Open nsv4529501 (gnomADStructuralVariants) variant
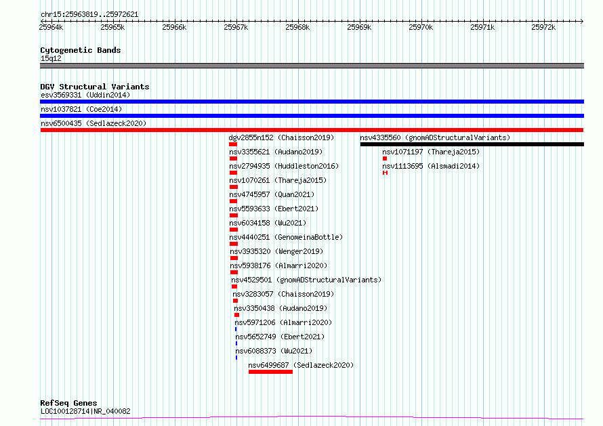This screenshot has height=426, width=603. (306, 280)
